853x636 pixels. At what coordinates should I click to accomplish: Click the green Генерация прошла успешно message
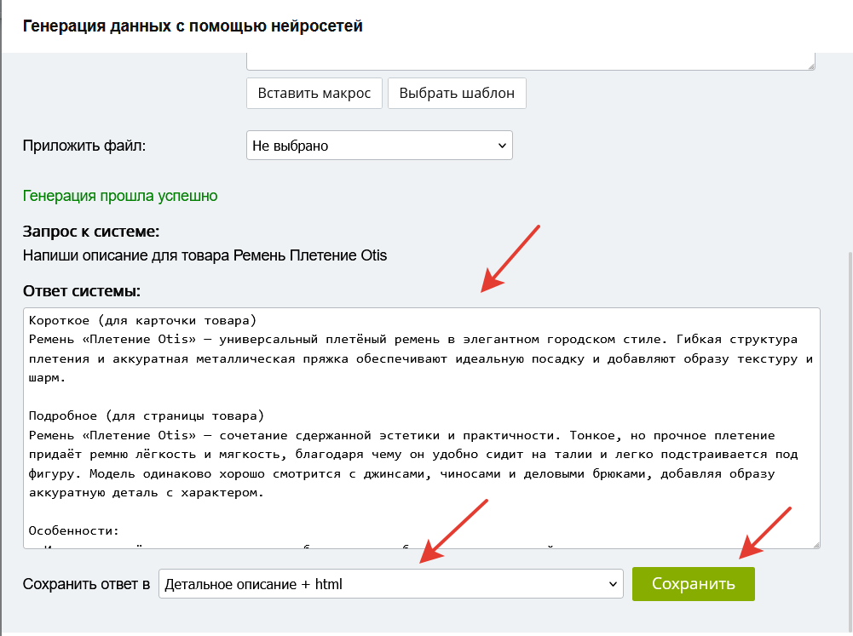(120, 196)
